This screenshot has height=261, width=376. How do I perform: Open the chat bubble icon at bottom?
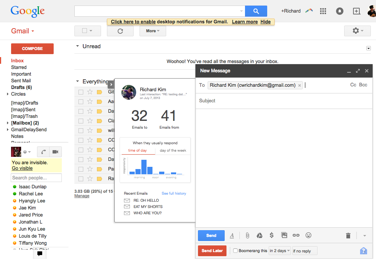pos(40,253)
